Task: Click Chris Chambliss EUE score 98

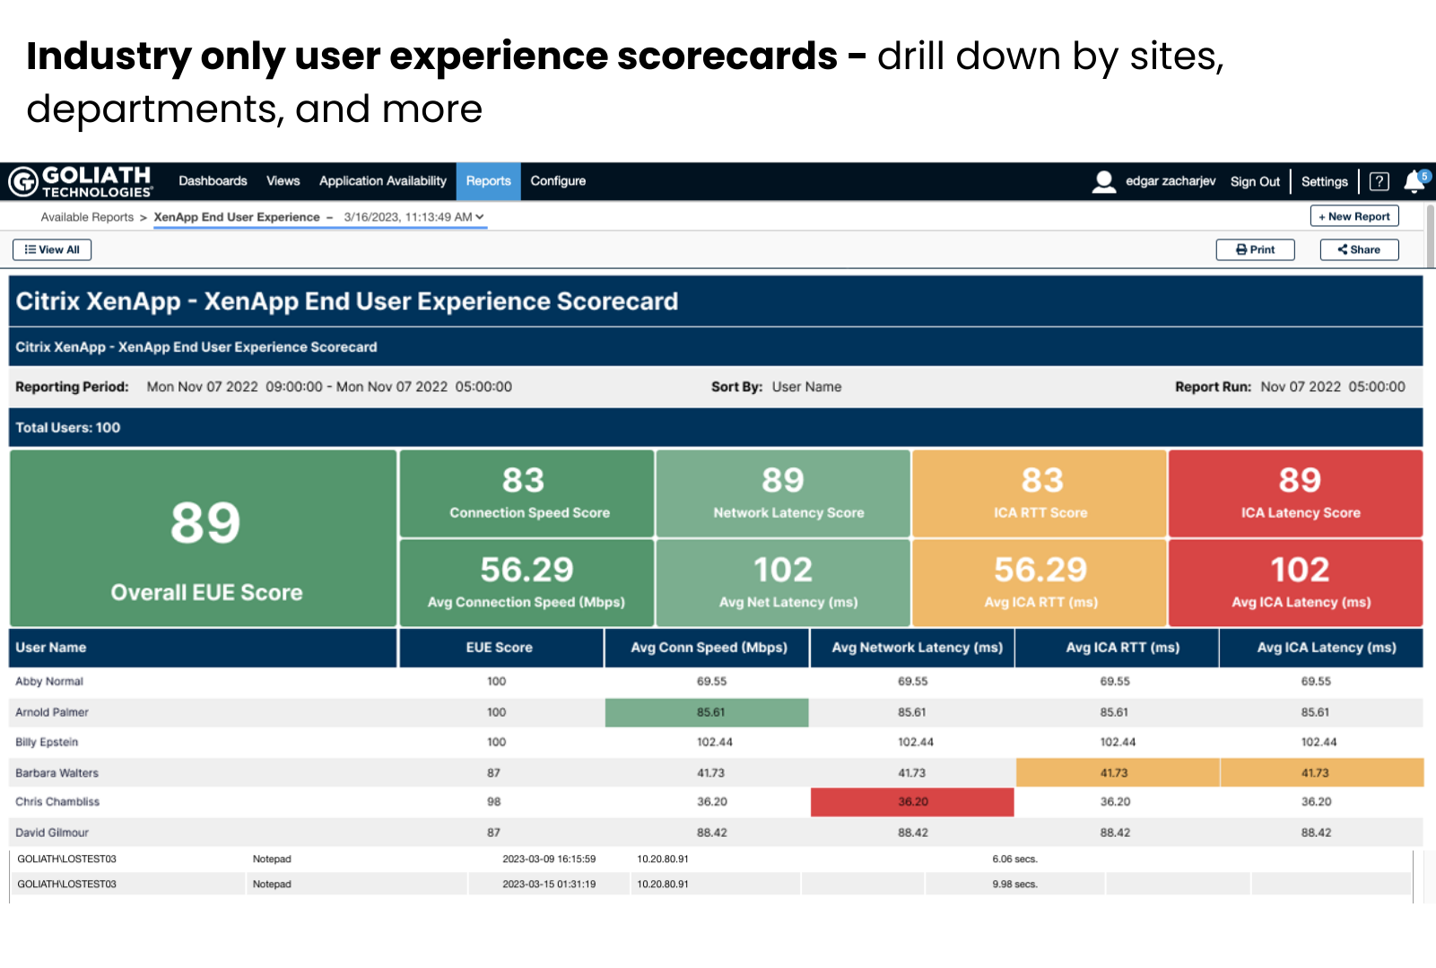Action: (494, 802)
